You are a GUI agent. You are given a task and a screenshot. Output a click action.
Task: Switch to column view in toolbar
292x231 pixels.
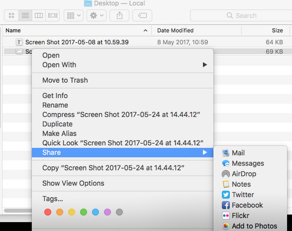(39, 16)
